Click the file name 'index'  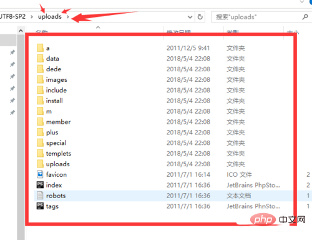tap(54, 185)
